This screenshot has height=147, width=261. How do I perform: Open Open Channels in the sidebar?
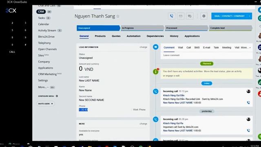[47, 49]
